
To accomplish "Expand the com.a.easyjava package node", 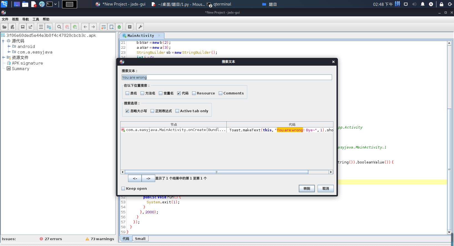I will click(9, 52).
